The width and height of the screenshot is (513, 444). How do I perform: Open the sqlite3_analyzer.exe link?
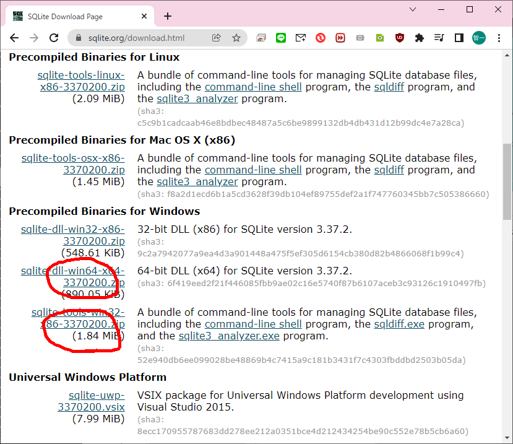[x=229, y=336]
